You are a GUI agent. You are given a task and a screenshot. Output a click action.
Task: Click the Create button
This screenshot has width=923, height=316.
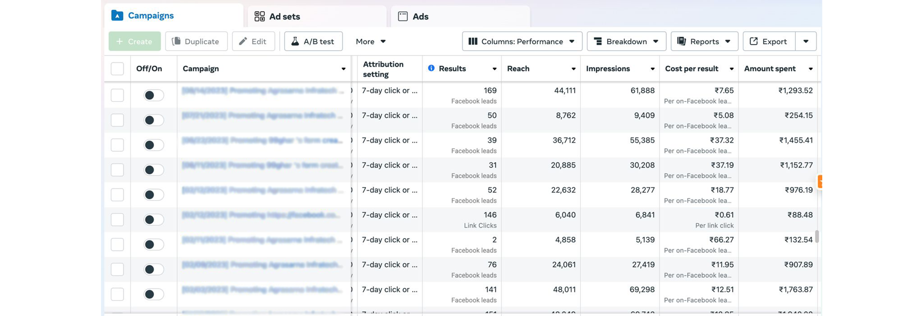[134, 41]
